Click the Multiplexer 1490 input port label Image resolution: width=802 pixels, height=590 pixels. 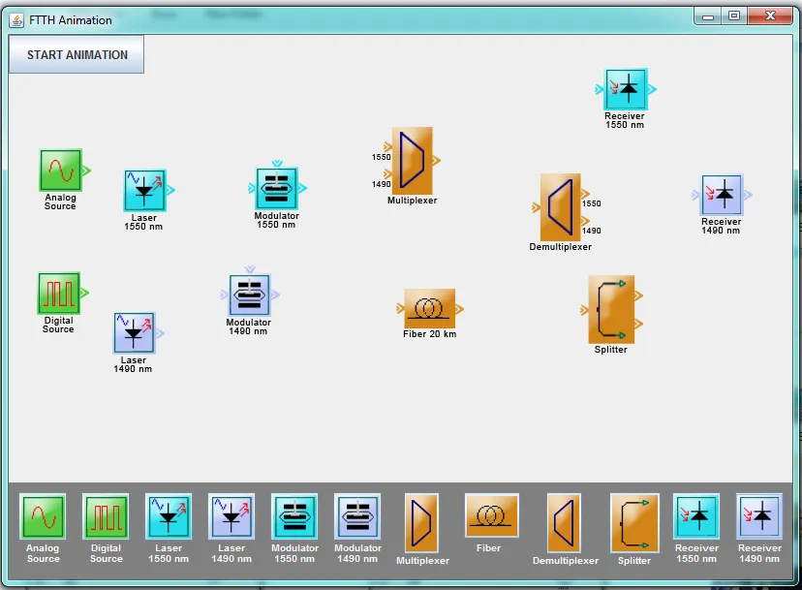point(381,184)
